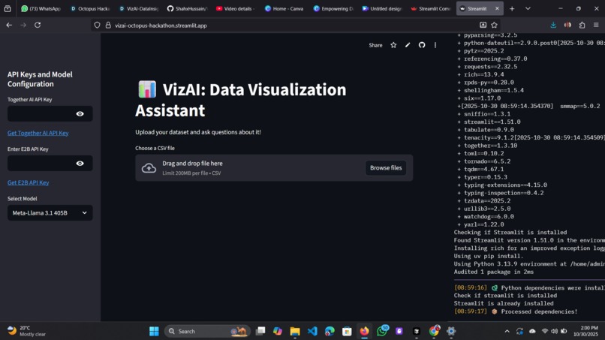This screenshot has width=605, height=340.
Task: Open Task View from taskbar
Action: [x=260, y=331]
